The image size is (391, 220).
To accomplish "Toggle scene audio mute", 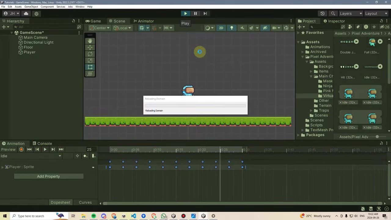I will point(242,28).
